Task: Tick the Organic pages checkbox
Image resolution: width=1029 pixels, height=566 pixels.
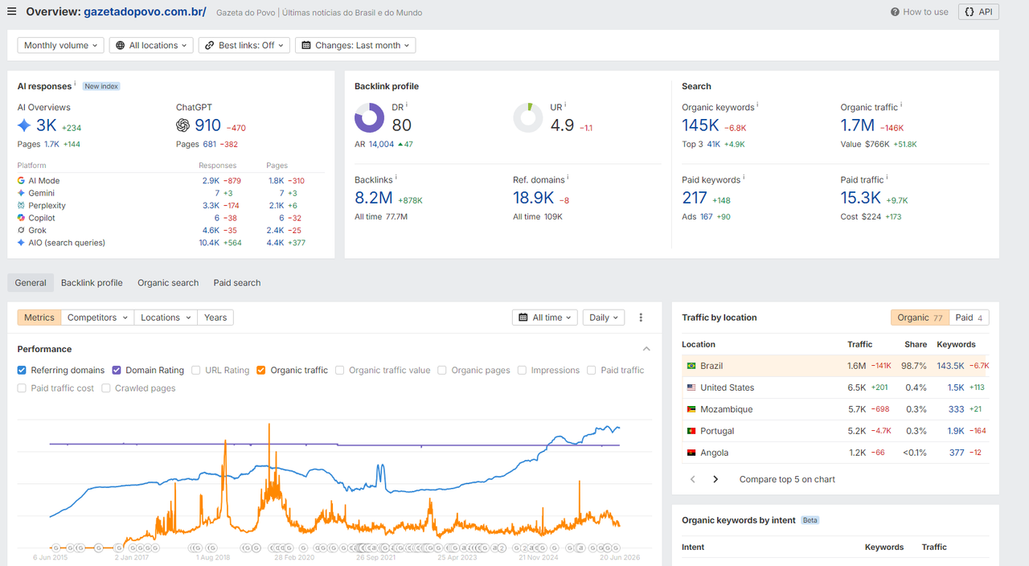Action: tap(443, 371)
